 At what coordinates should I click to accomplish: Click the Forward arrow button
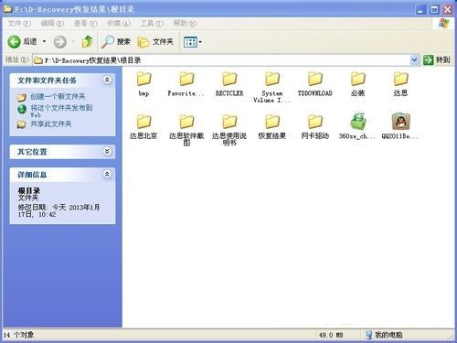(x=60, y=42)
